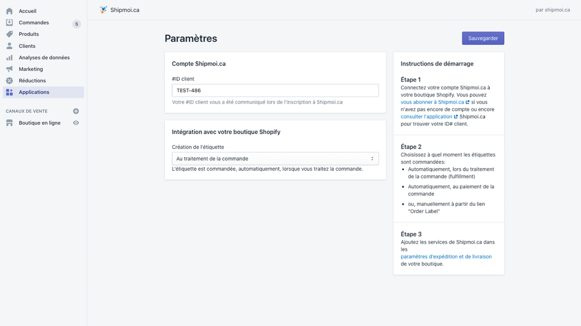The height and width of the screenshot is (326, 581).
Task: Click the Sauvegarder button
Action: [x=483, y=38]
